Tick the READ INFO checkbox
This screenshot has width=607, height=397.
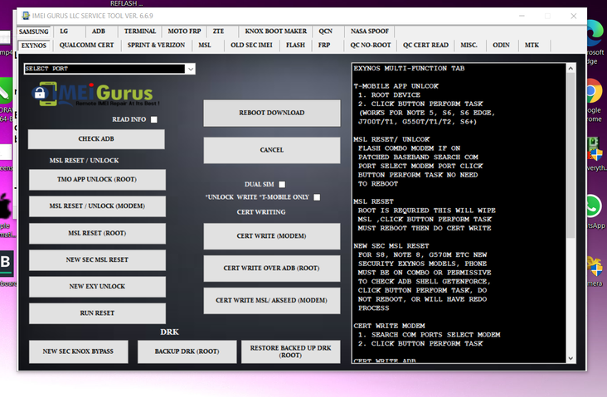point(154,119)
